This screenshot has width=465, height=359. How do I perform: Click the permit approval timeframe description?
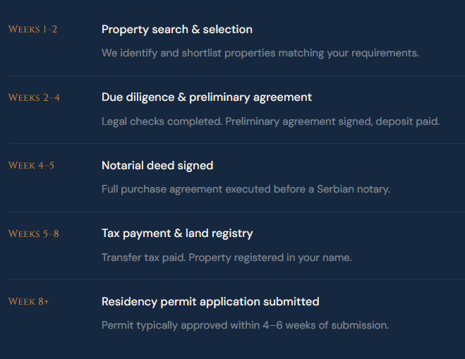point(245,325)
